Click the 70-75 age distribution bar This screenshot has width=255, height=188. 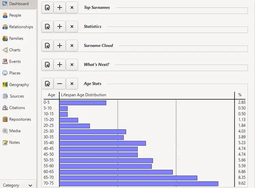click(138, 184)
